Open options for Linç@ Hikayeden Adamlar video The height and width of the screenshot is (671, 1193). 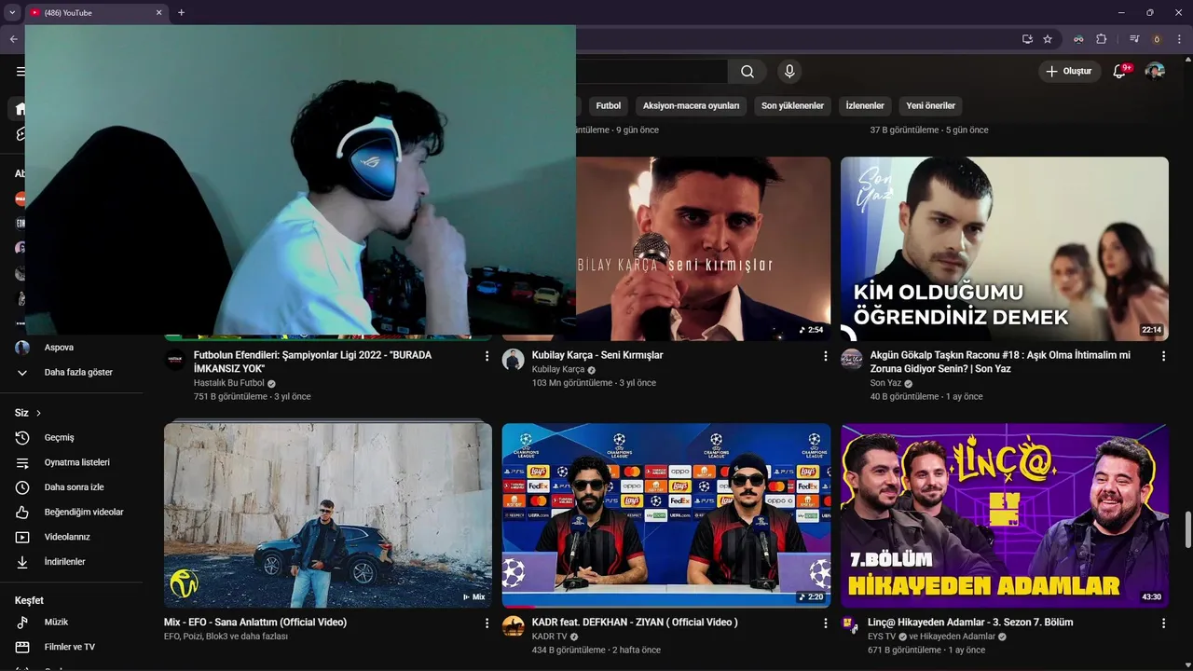(1163, 623)
